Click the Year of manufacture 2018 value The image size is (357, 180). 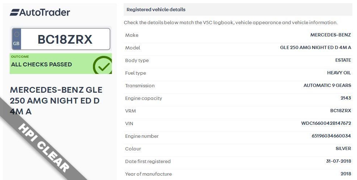tap(346, 174)
